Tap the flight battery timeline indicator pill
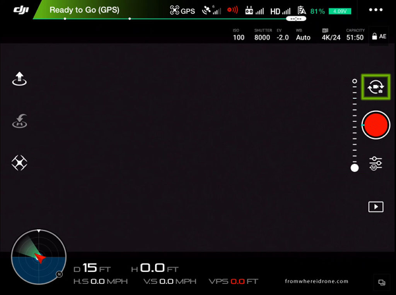The width and height of the screenshot is (396, 295). tap(296, 18)
